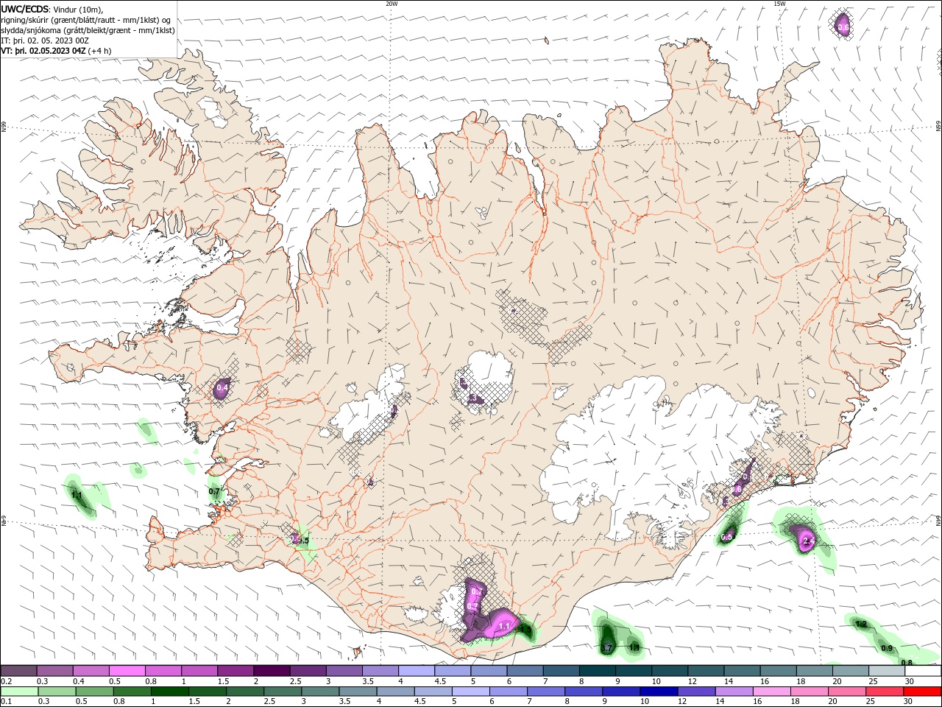The image size is (942, 707).
Task: Click the 20W longitude label
Action: (x=392, y=4)
